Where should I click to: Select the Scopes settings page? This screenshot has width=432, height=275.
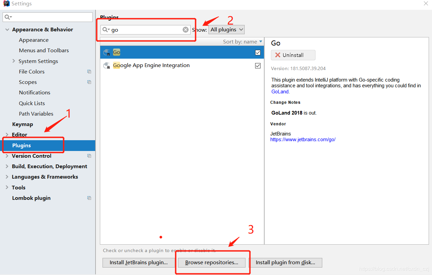pyautogui.click(x=28, y=82)
